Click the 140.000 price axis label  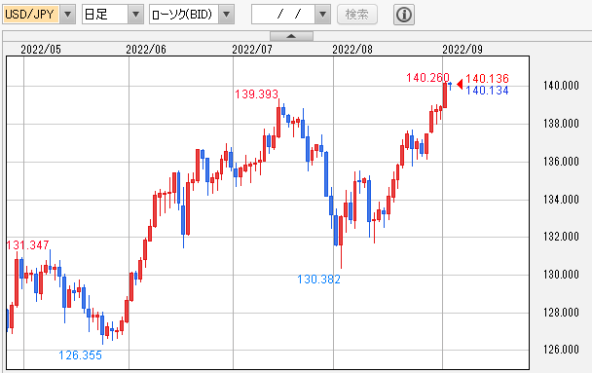pos(561,86)
